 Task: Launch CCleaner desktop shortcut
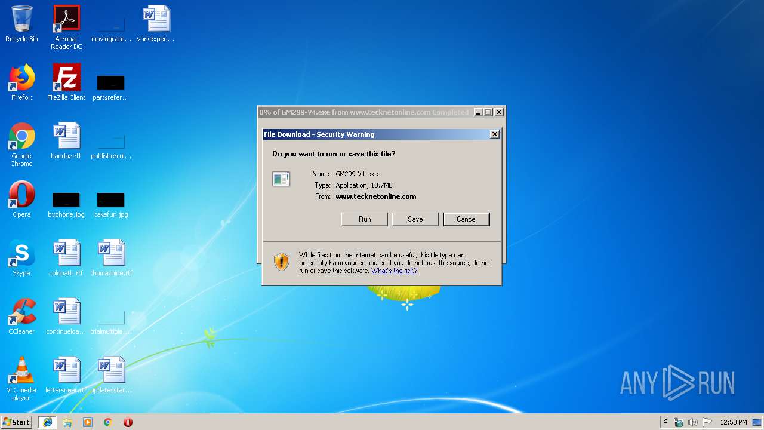pos(21,317)
